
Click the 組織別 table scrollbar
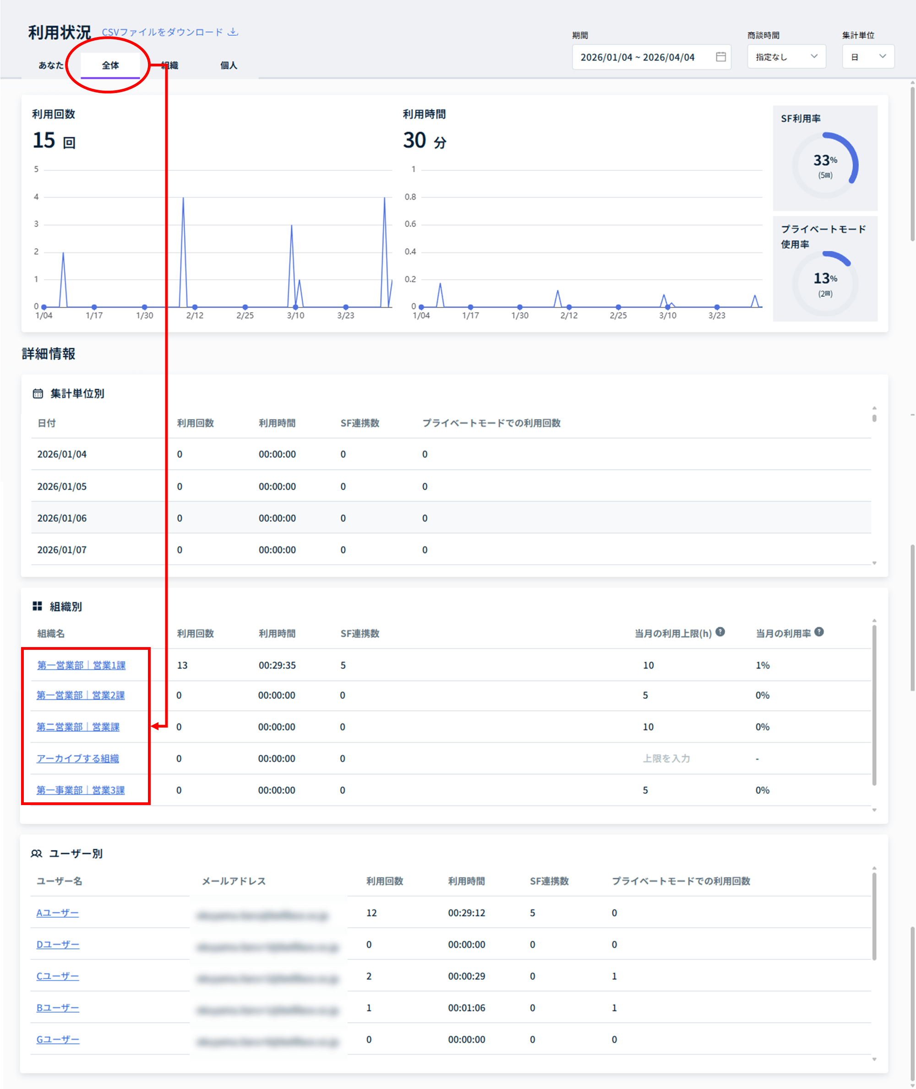click(874, 705)
